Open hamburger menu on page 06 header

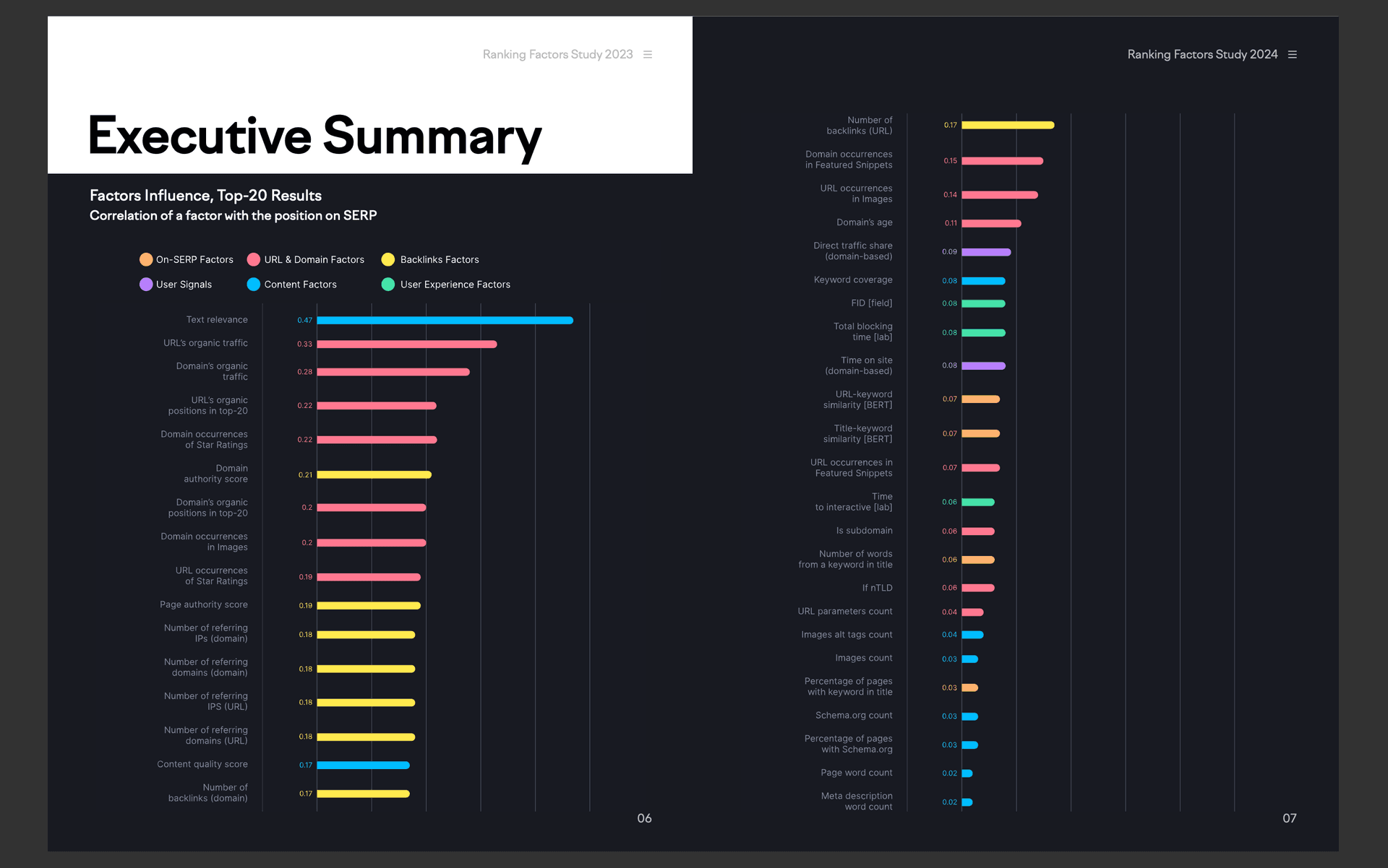648,55
